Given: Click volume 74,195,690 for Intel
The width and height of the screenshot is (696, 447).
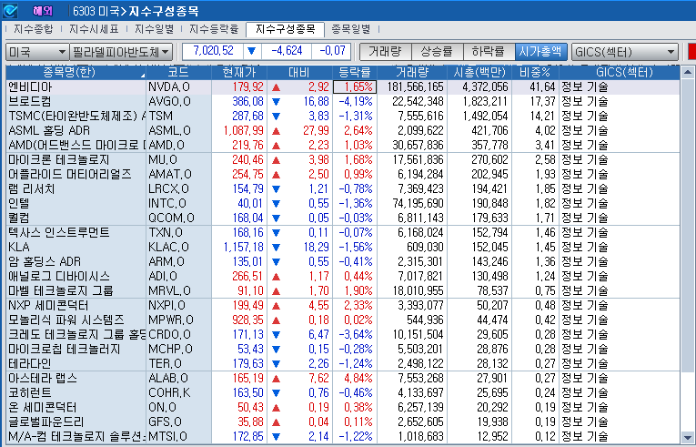Looking at the screenshot, I should point(418,204).
